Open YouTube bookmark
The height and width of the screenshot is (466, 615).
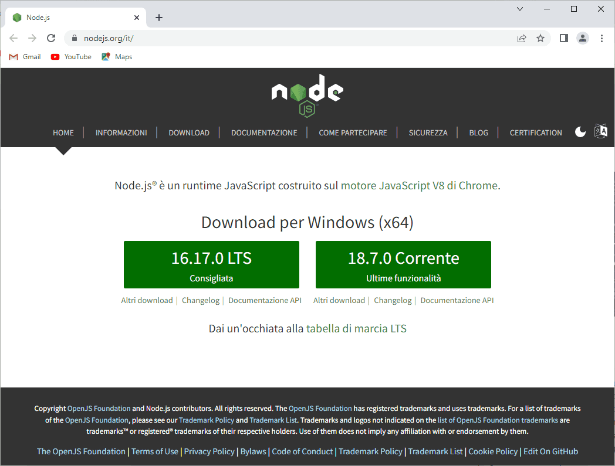point(71,57)
